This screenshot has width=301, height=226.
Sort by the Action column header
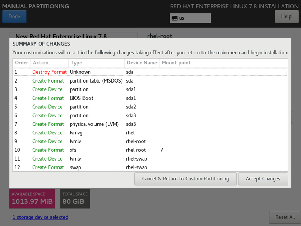coord(49,63)
